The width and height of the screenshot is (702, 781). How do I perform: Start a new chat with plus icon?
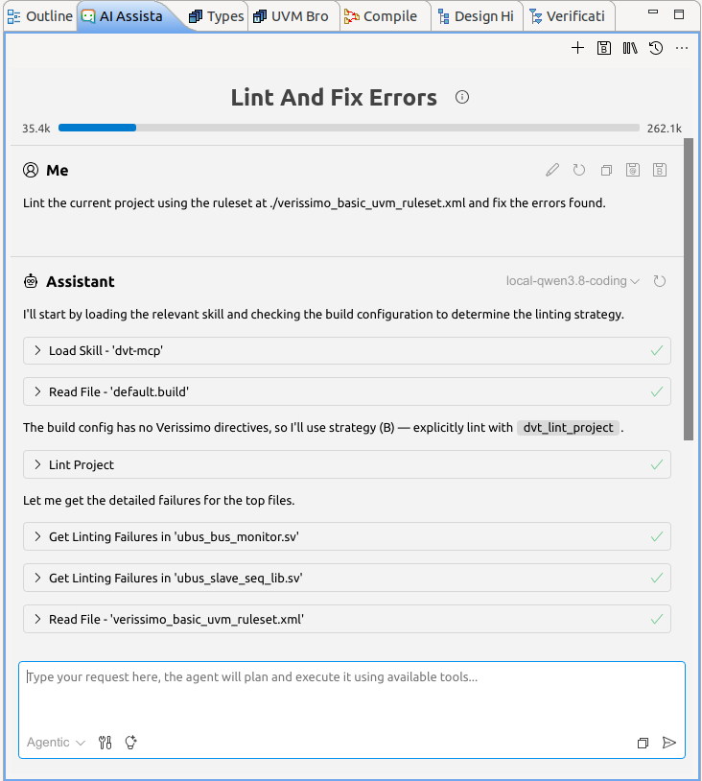click(577, 48)
